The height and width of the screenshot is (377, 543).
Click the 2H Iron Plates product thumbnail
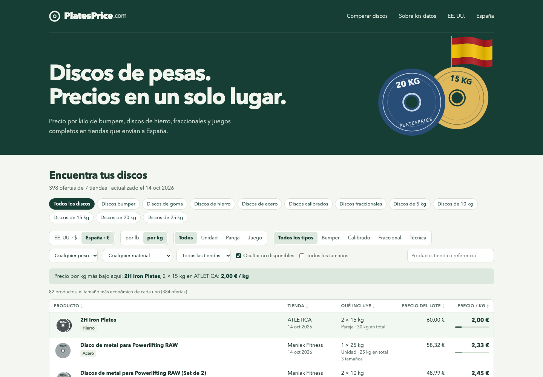[64, 325]
